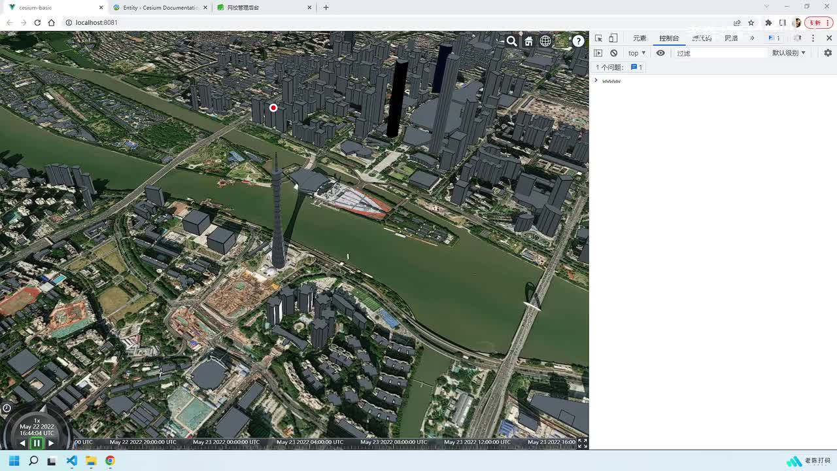Open Task View on the taskbar
Screen dimensions: 837x471
point(52,461)
